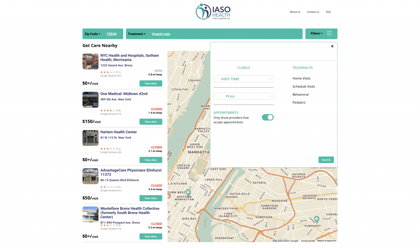Click the CLINICS heading in filters
420x248 pixels.
244,68
